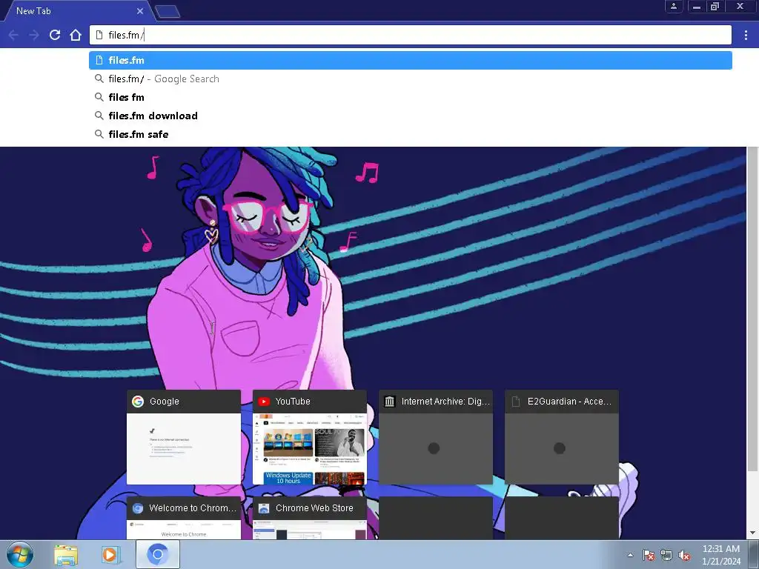
Task: Reload the page with the refresh icon
Action: (55, 35)
